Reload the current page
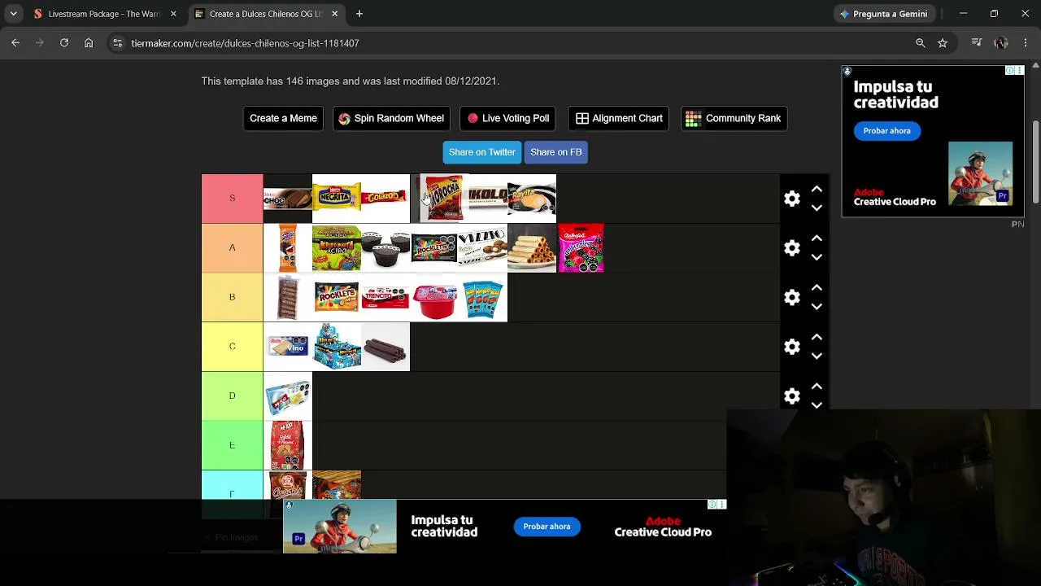 pos(64,43)
